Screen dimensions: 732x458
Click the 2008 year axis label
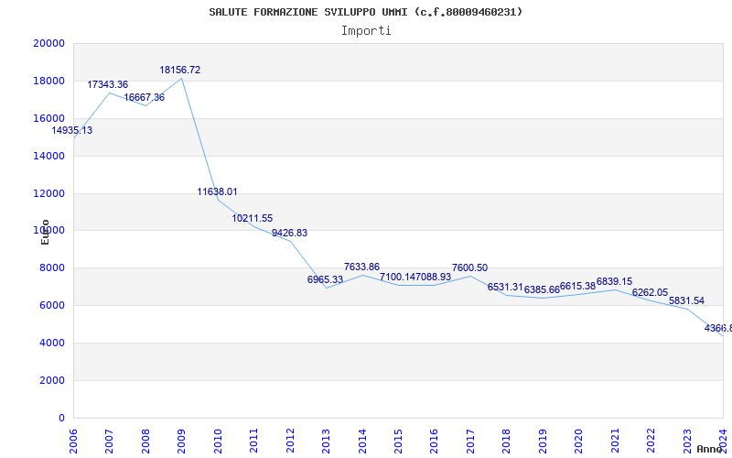[145, 442]
